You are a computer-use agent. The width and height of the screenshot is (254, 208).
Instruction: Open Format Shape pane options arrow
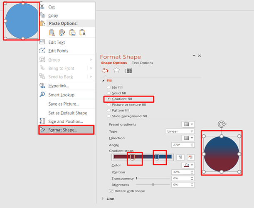point(194,56)
